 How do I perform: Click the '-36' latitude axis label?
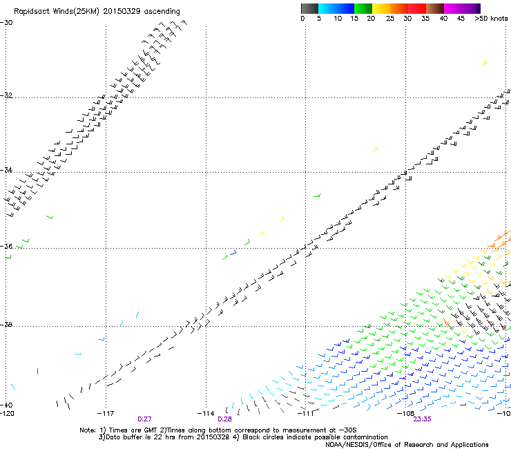coord(6,246)
